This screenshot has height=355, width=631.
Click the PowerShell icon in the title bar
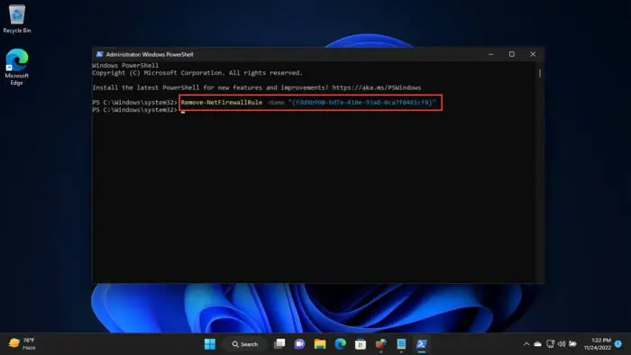coord(99,54)
